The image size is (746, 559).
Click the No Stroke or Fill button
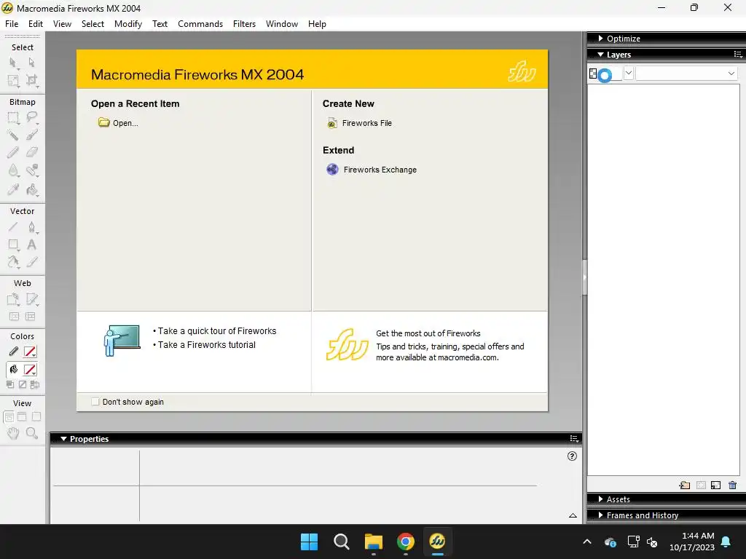(x=23, y=384)
